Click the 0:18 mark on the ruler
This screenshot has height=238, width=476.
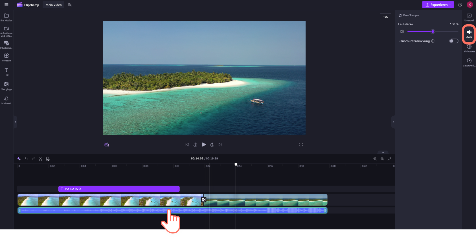[x=302, y=166]
